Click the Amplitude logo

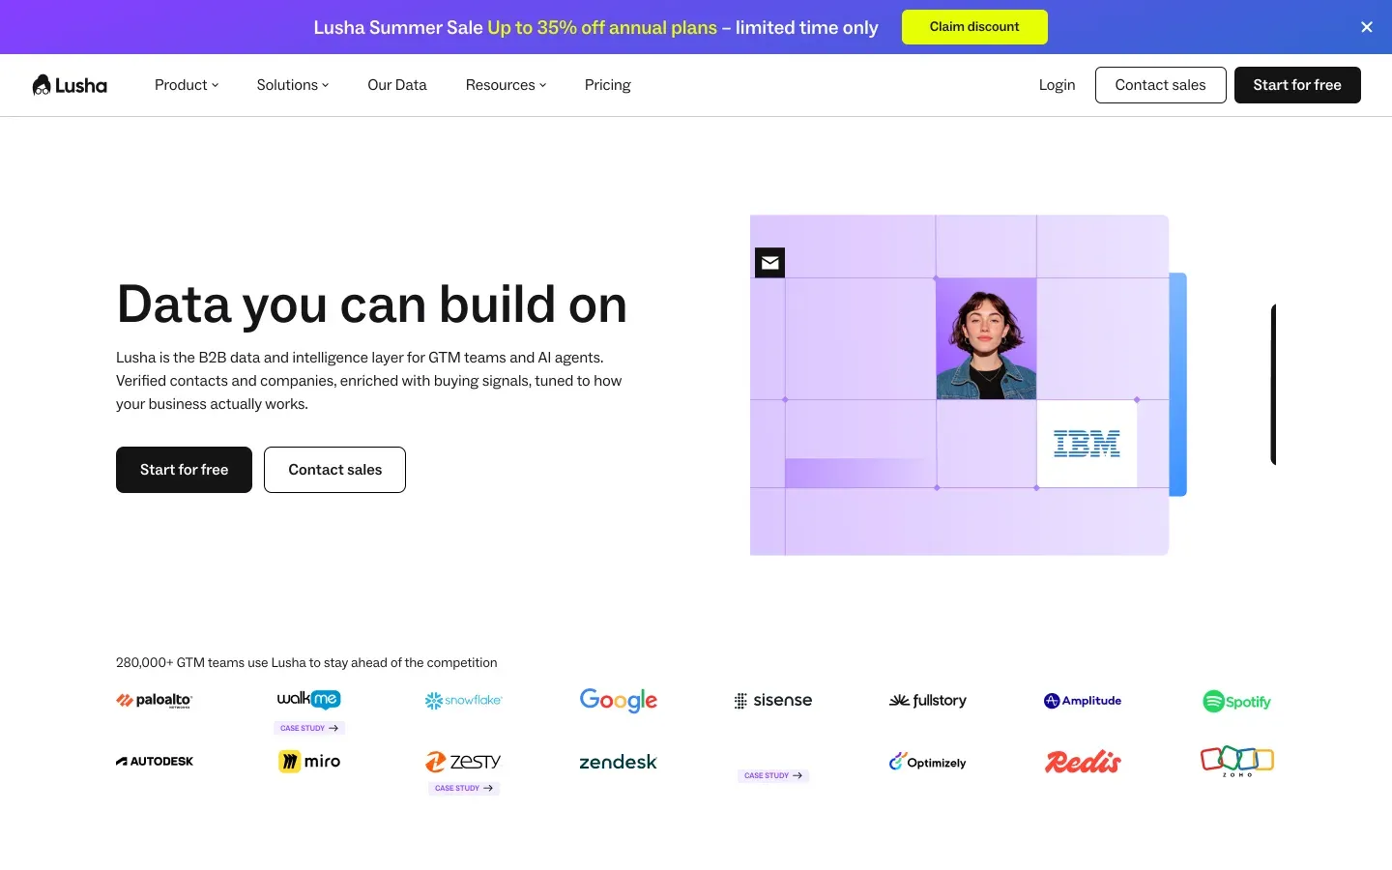coord(1083,701)
